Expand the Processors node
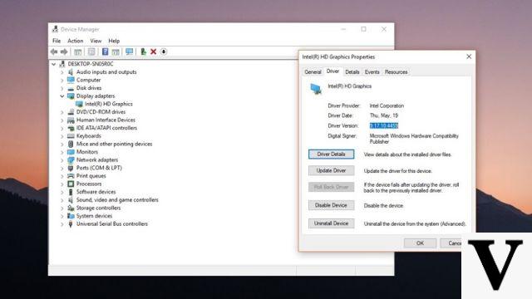Viewport: 532px width, 299px height. pyautogui.click(x=62, y=184)
